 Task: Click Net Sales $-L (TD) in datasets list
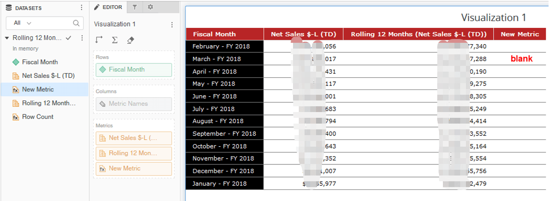(48, 75)
